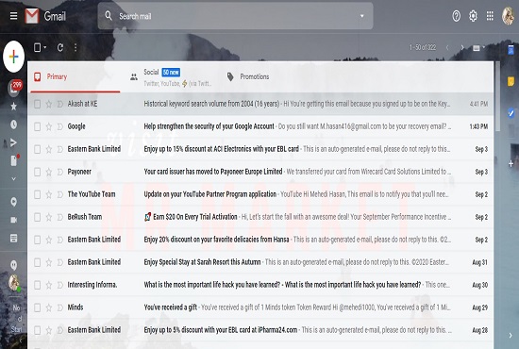The width and height of the screenshot is (519, 349).
Task: Open the More options three-dot icon
Action: 75,48
